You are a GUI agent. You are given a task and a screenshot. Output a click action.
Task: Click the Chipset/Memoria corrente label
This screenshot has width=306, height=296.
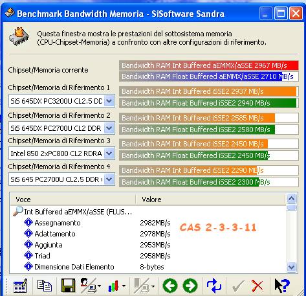pos(48,70)
